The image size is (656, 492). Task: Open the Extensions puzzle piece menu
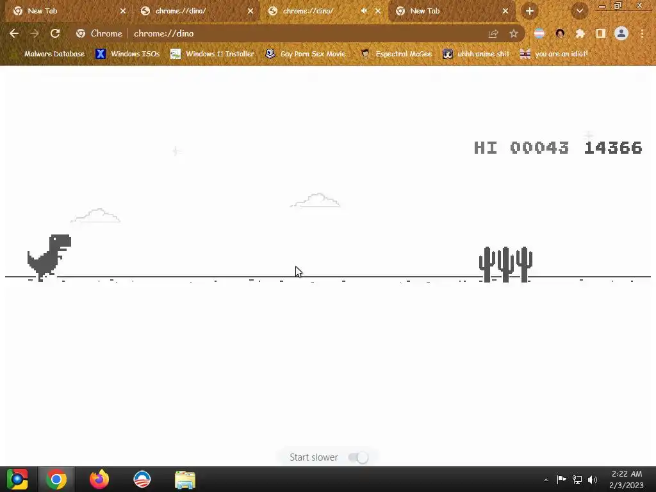(x=580, y=33)
